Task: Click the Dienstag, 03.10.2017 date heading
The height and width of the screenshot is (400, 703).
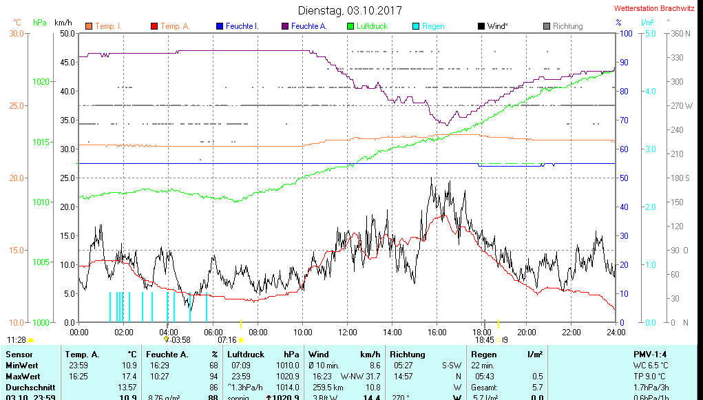Action: (350, 10)
